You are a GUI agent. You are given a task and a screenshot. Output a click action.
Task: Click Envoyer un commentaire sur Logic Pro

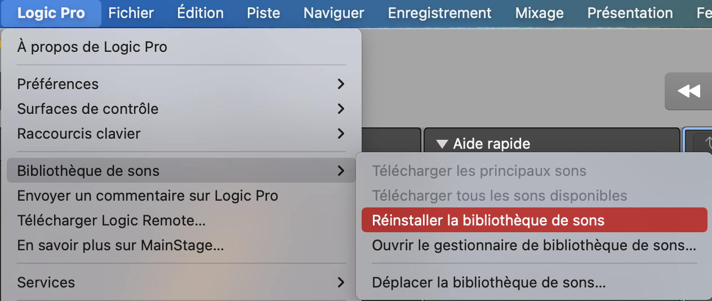(148, 196)
